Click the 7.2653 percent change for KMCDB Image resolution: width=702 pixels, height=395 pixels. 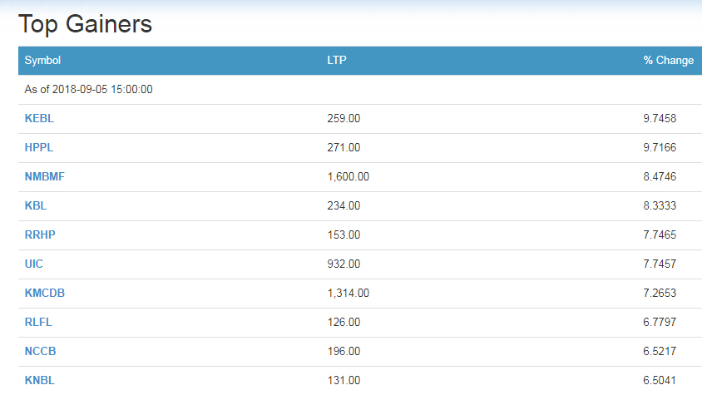pos(660,294)
